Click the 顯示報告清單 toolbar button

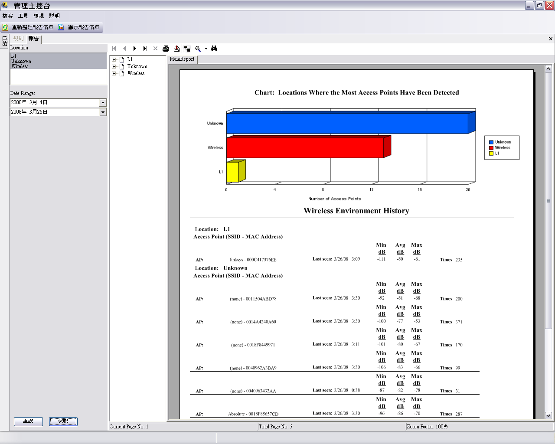coord(79,27)
